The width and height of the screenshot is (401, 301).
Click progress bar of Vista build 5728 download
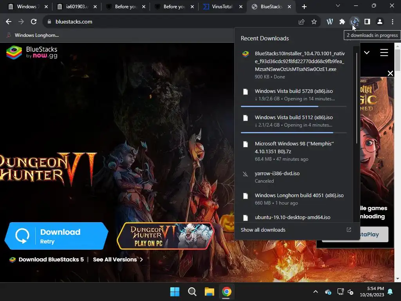(294, 106)
